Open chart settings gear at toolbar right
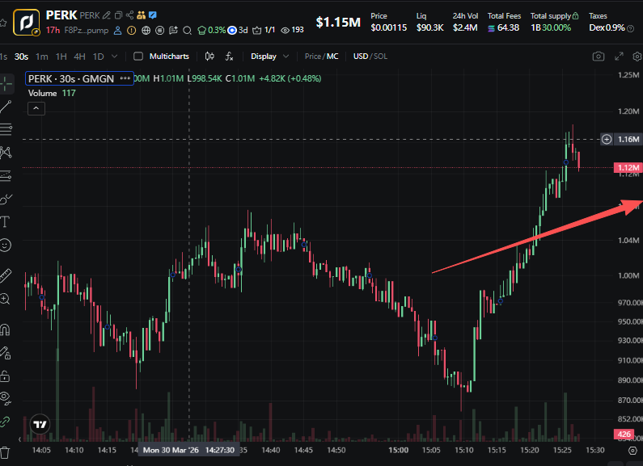 pyautogui.click(x=637, y=57)
